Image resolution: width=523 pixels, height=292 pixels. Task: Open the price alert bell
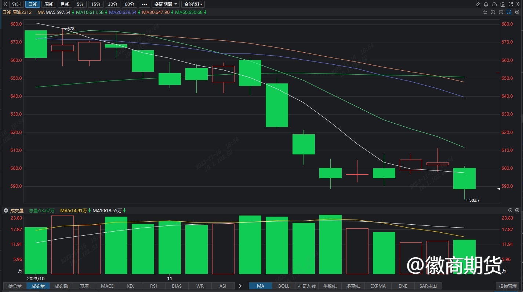pyautogui.click(x=486, y=4)
